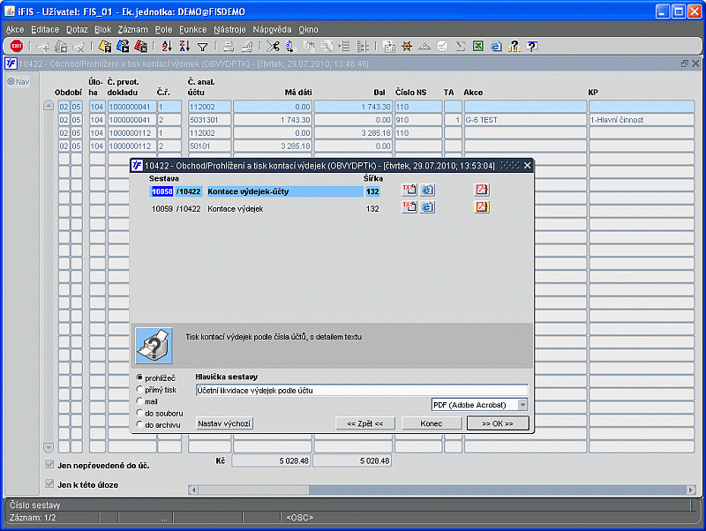The height and width of the screenshot is (531, 706).
Task: Click the sort ascending A-Z toolbar icon
Action: (168, 47)
